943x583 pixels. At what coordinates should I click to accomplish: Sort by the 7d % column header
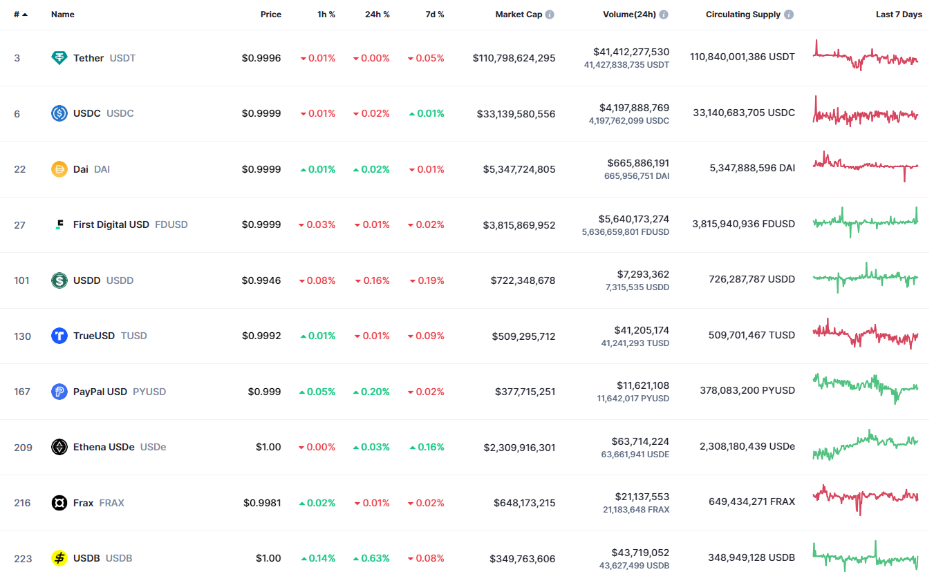434,15
